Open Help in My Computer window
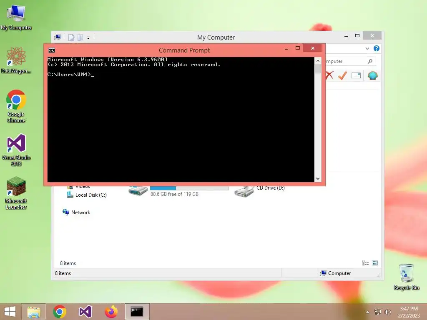The image size is (427, 320). pyautogui.click(x=377, y=48)
